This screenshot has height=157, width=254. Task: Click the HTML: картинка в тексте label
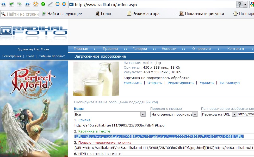click(x=100, y=154)
